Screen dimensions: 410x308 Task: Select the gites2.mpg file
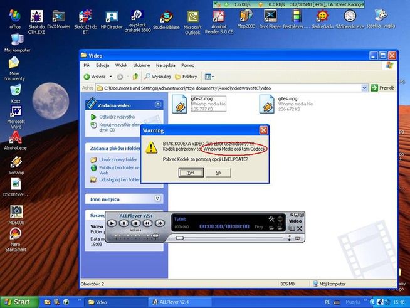(x=199, y=104)
